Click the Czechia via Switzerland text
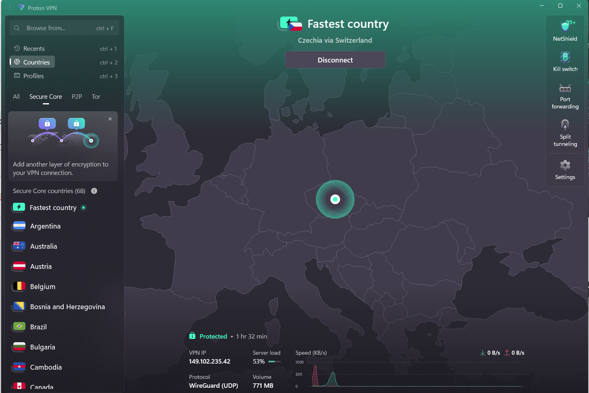The width and height of the screenshot is (589, 393). 335,40
